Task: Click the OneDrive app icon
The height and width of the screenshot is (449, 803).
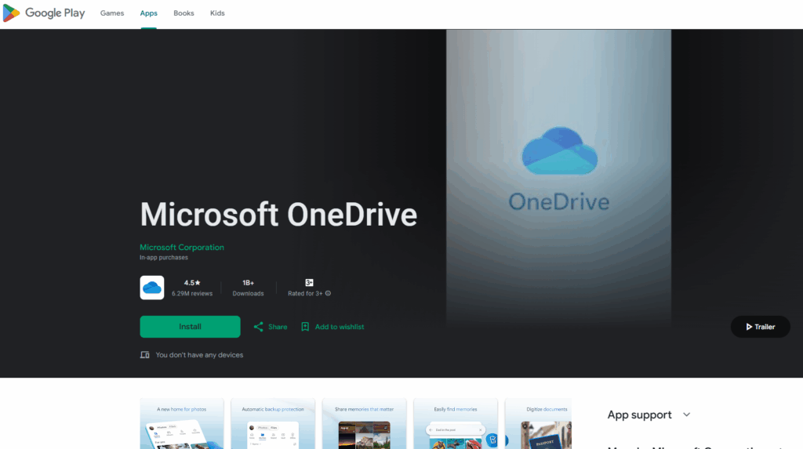Action: click(152, 288)
